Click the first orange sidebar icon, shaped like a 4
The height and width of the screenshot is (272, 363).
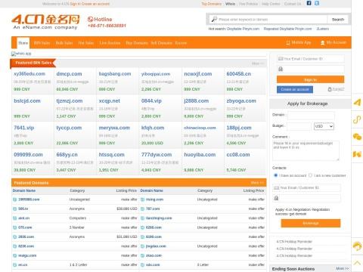[357, 103]
